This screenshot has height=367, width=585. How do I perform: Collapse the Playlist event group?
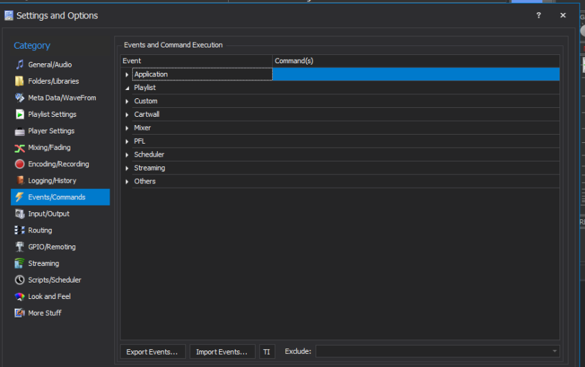[127, 88]
